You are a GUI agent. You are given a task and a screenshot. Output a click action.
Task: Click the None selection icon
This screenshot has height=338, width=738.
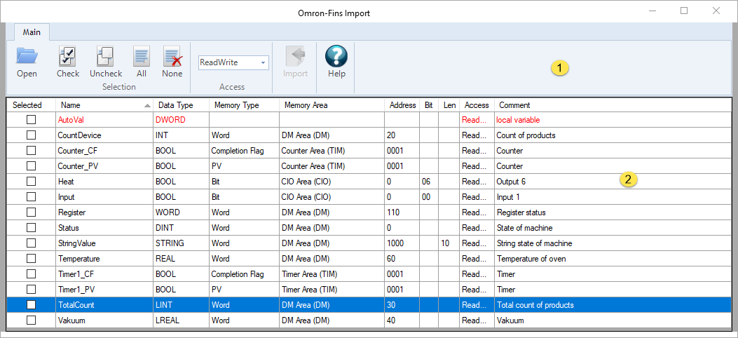172,56
